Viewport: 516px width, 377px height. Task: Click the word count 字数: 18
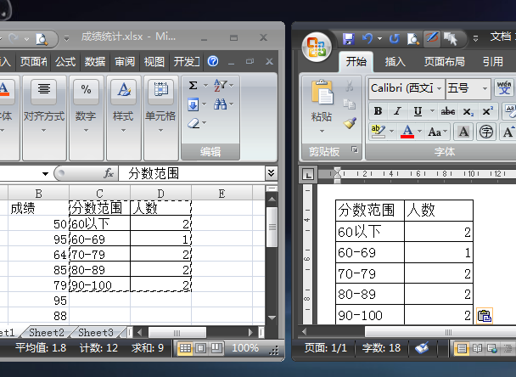(381, 347)
